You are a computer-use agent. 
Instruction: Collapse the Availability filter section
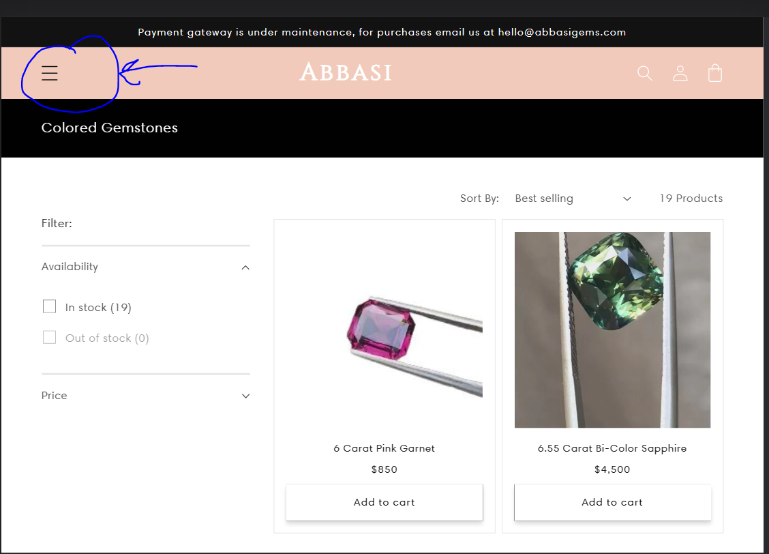click(x=245, y=267)
